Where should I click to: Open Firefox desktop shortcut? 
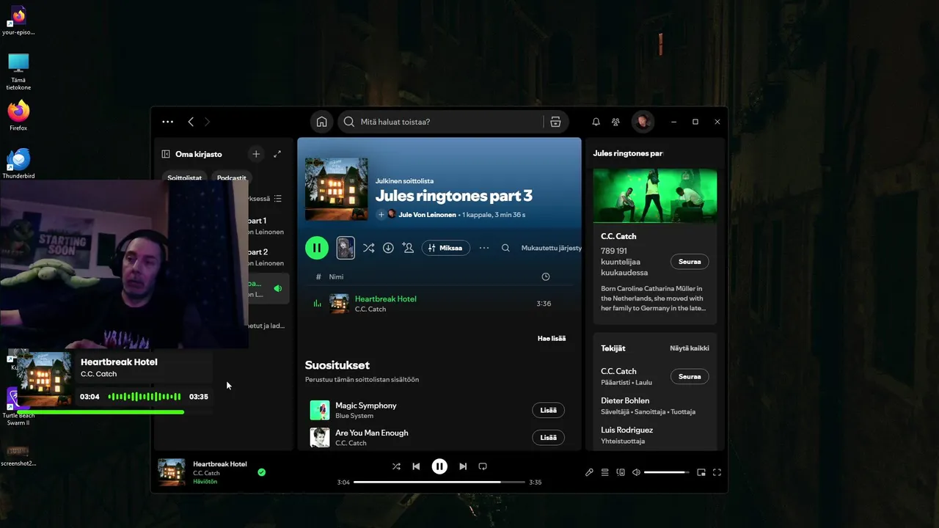(18, 116)
